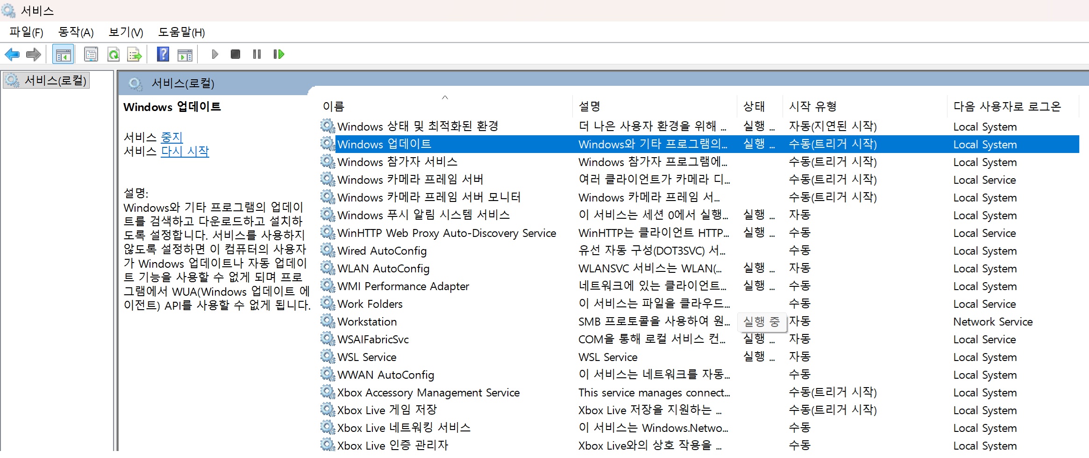Click the gear icon of WSL Service row
This screenshot has width=1089, height=458.
tap(328, 357)
